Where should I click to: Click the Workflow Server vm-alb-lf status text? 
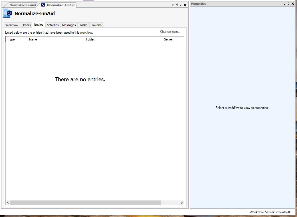click(x=270, y=212)
